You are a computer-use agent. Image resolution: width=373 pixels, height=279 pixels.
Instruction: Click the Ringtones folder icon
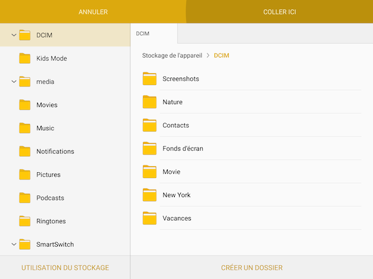(25, 221)
